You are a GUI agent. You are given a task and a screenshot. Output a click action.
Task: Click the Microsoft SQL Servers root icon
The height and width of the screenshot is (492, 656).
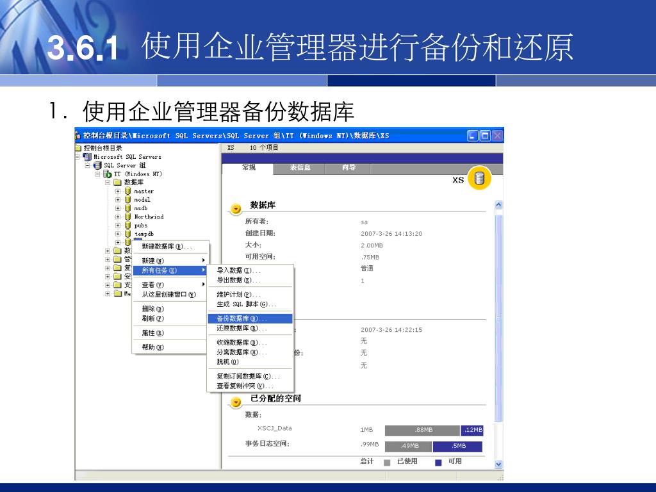pos(87,157)
